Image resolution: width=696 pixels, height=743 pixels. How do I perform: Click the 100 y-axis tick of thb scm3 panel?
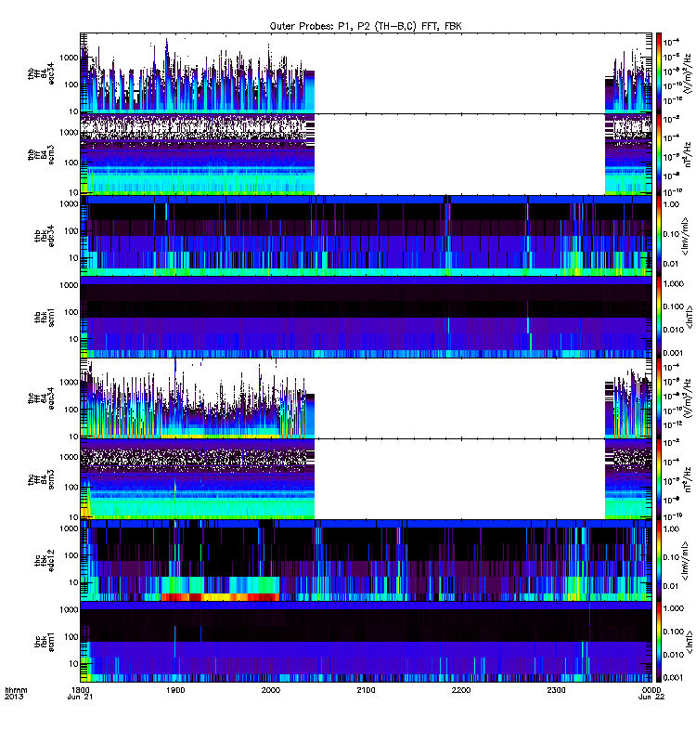71,163
